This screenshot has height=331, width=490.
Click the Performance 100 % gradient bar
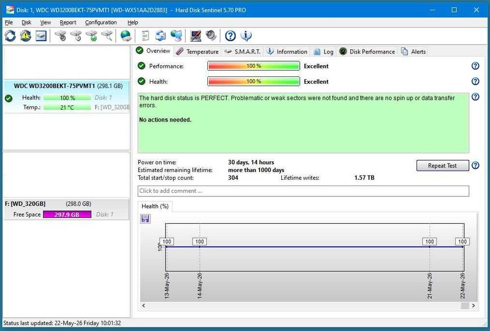[253, 66]
